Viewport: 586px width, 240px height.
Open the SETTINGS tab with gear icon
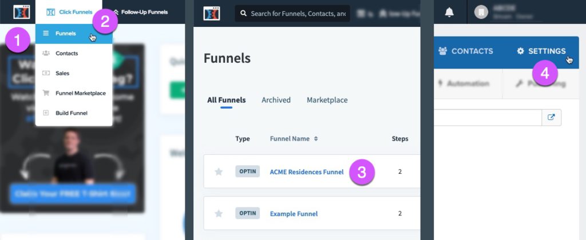(x=541, y=51)
